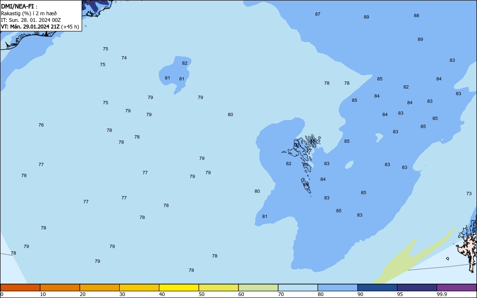The height and width of the screenshot is (298, 477).
Task: Click the golden 30–40 legend swatch
Action: point(139,288)
